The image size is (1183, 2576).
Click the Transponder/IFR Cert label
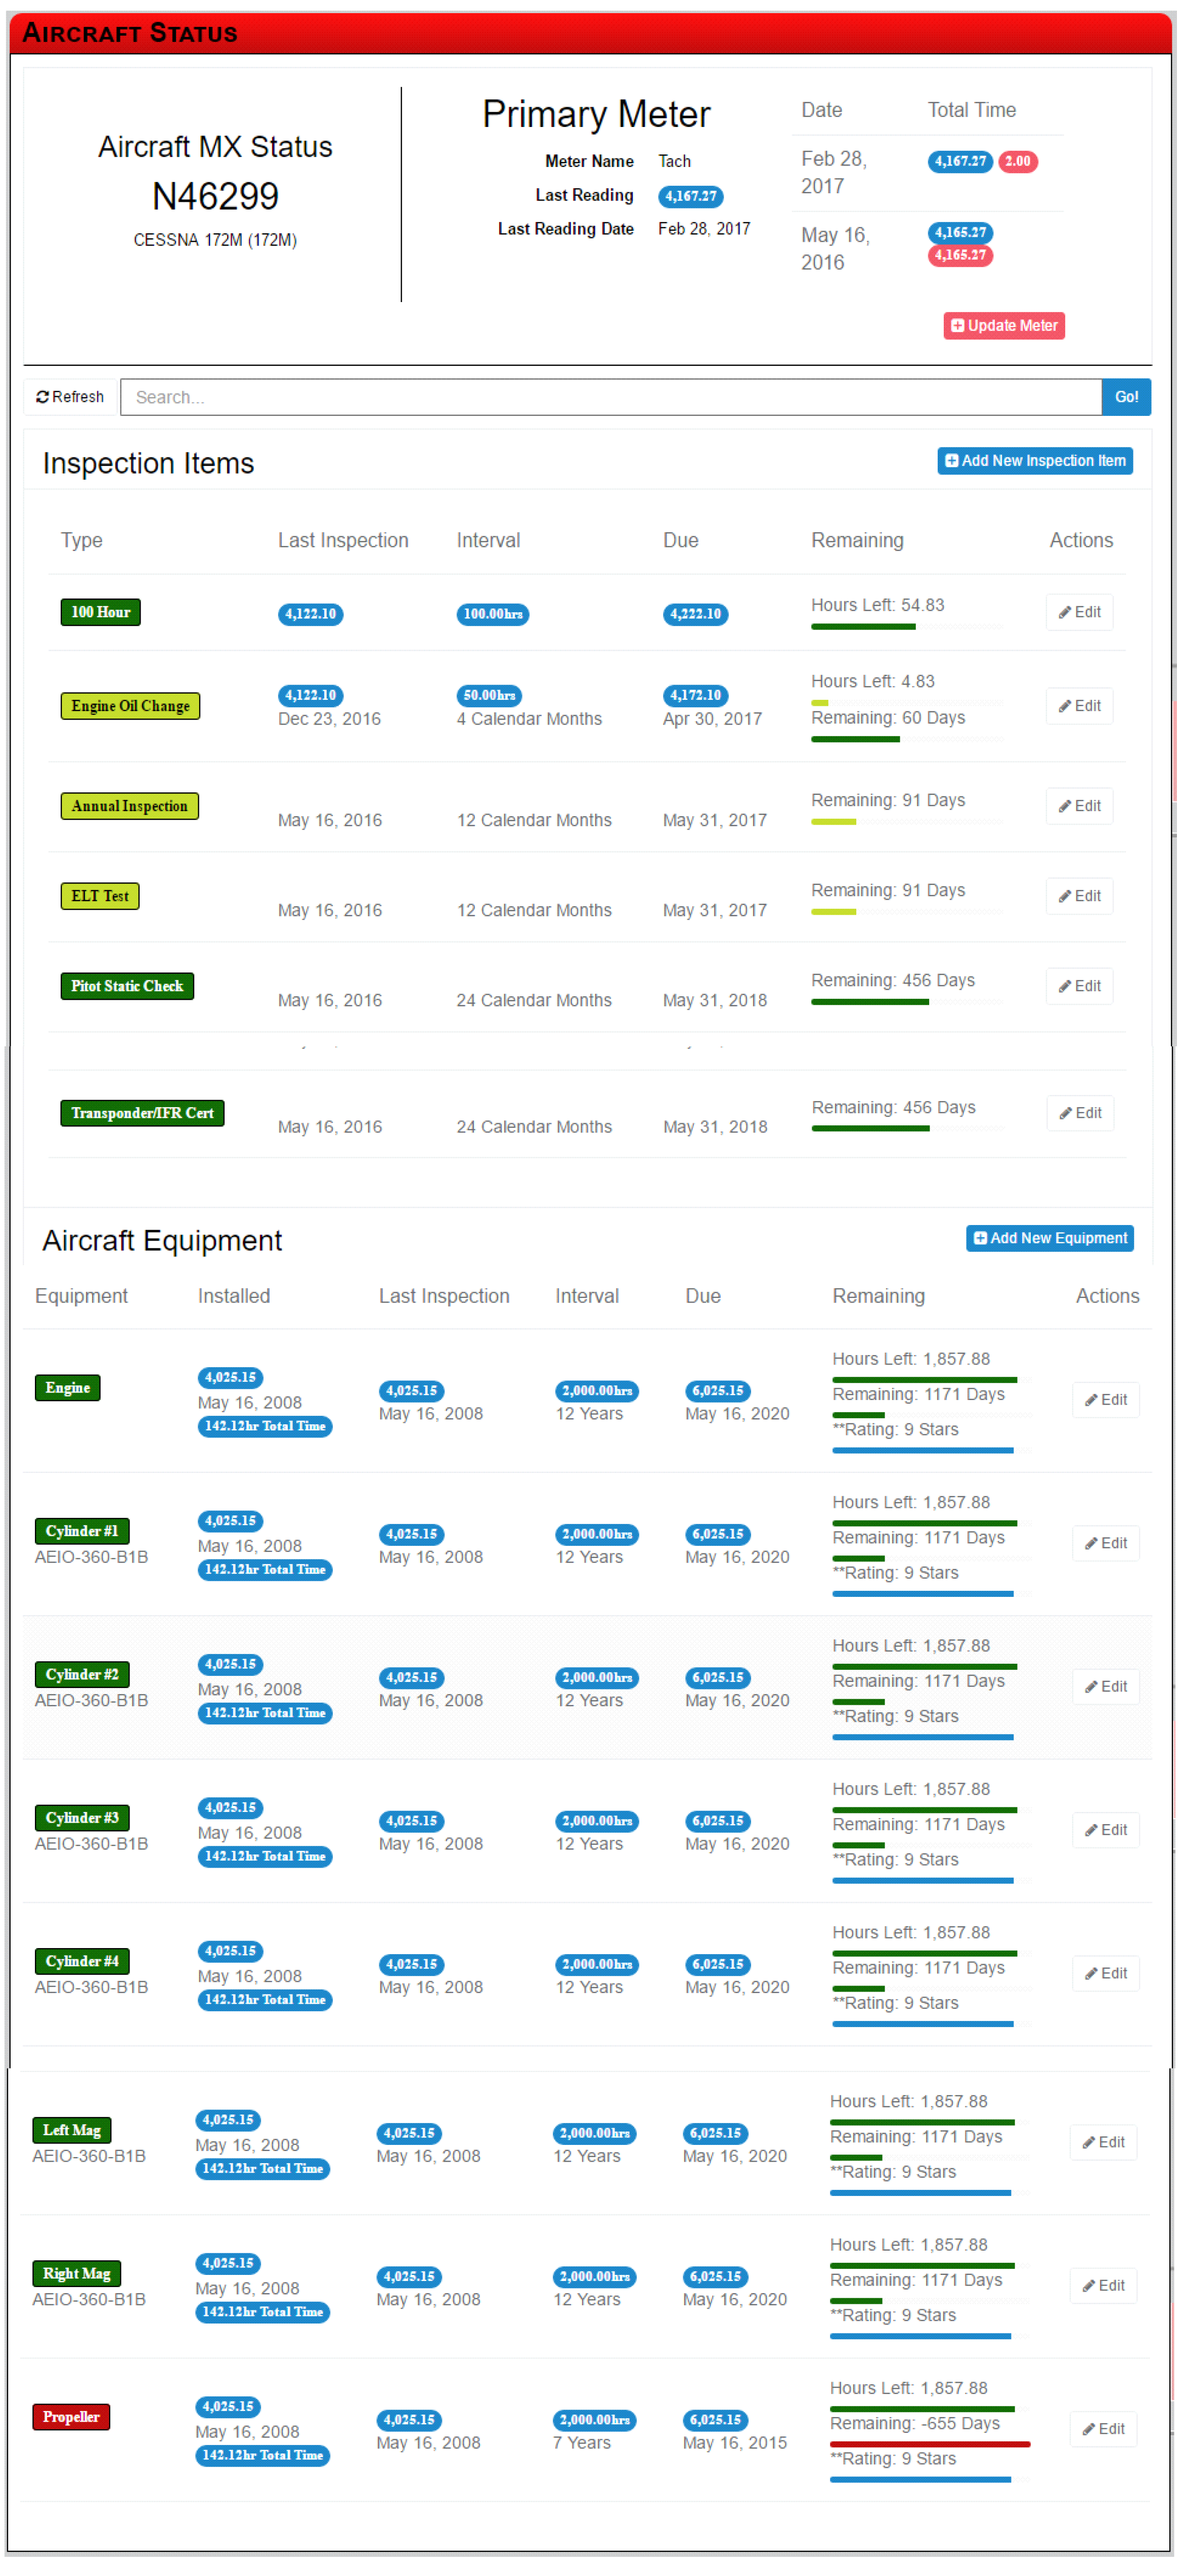[142, 1113]
